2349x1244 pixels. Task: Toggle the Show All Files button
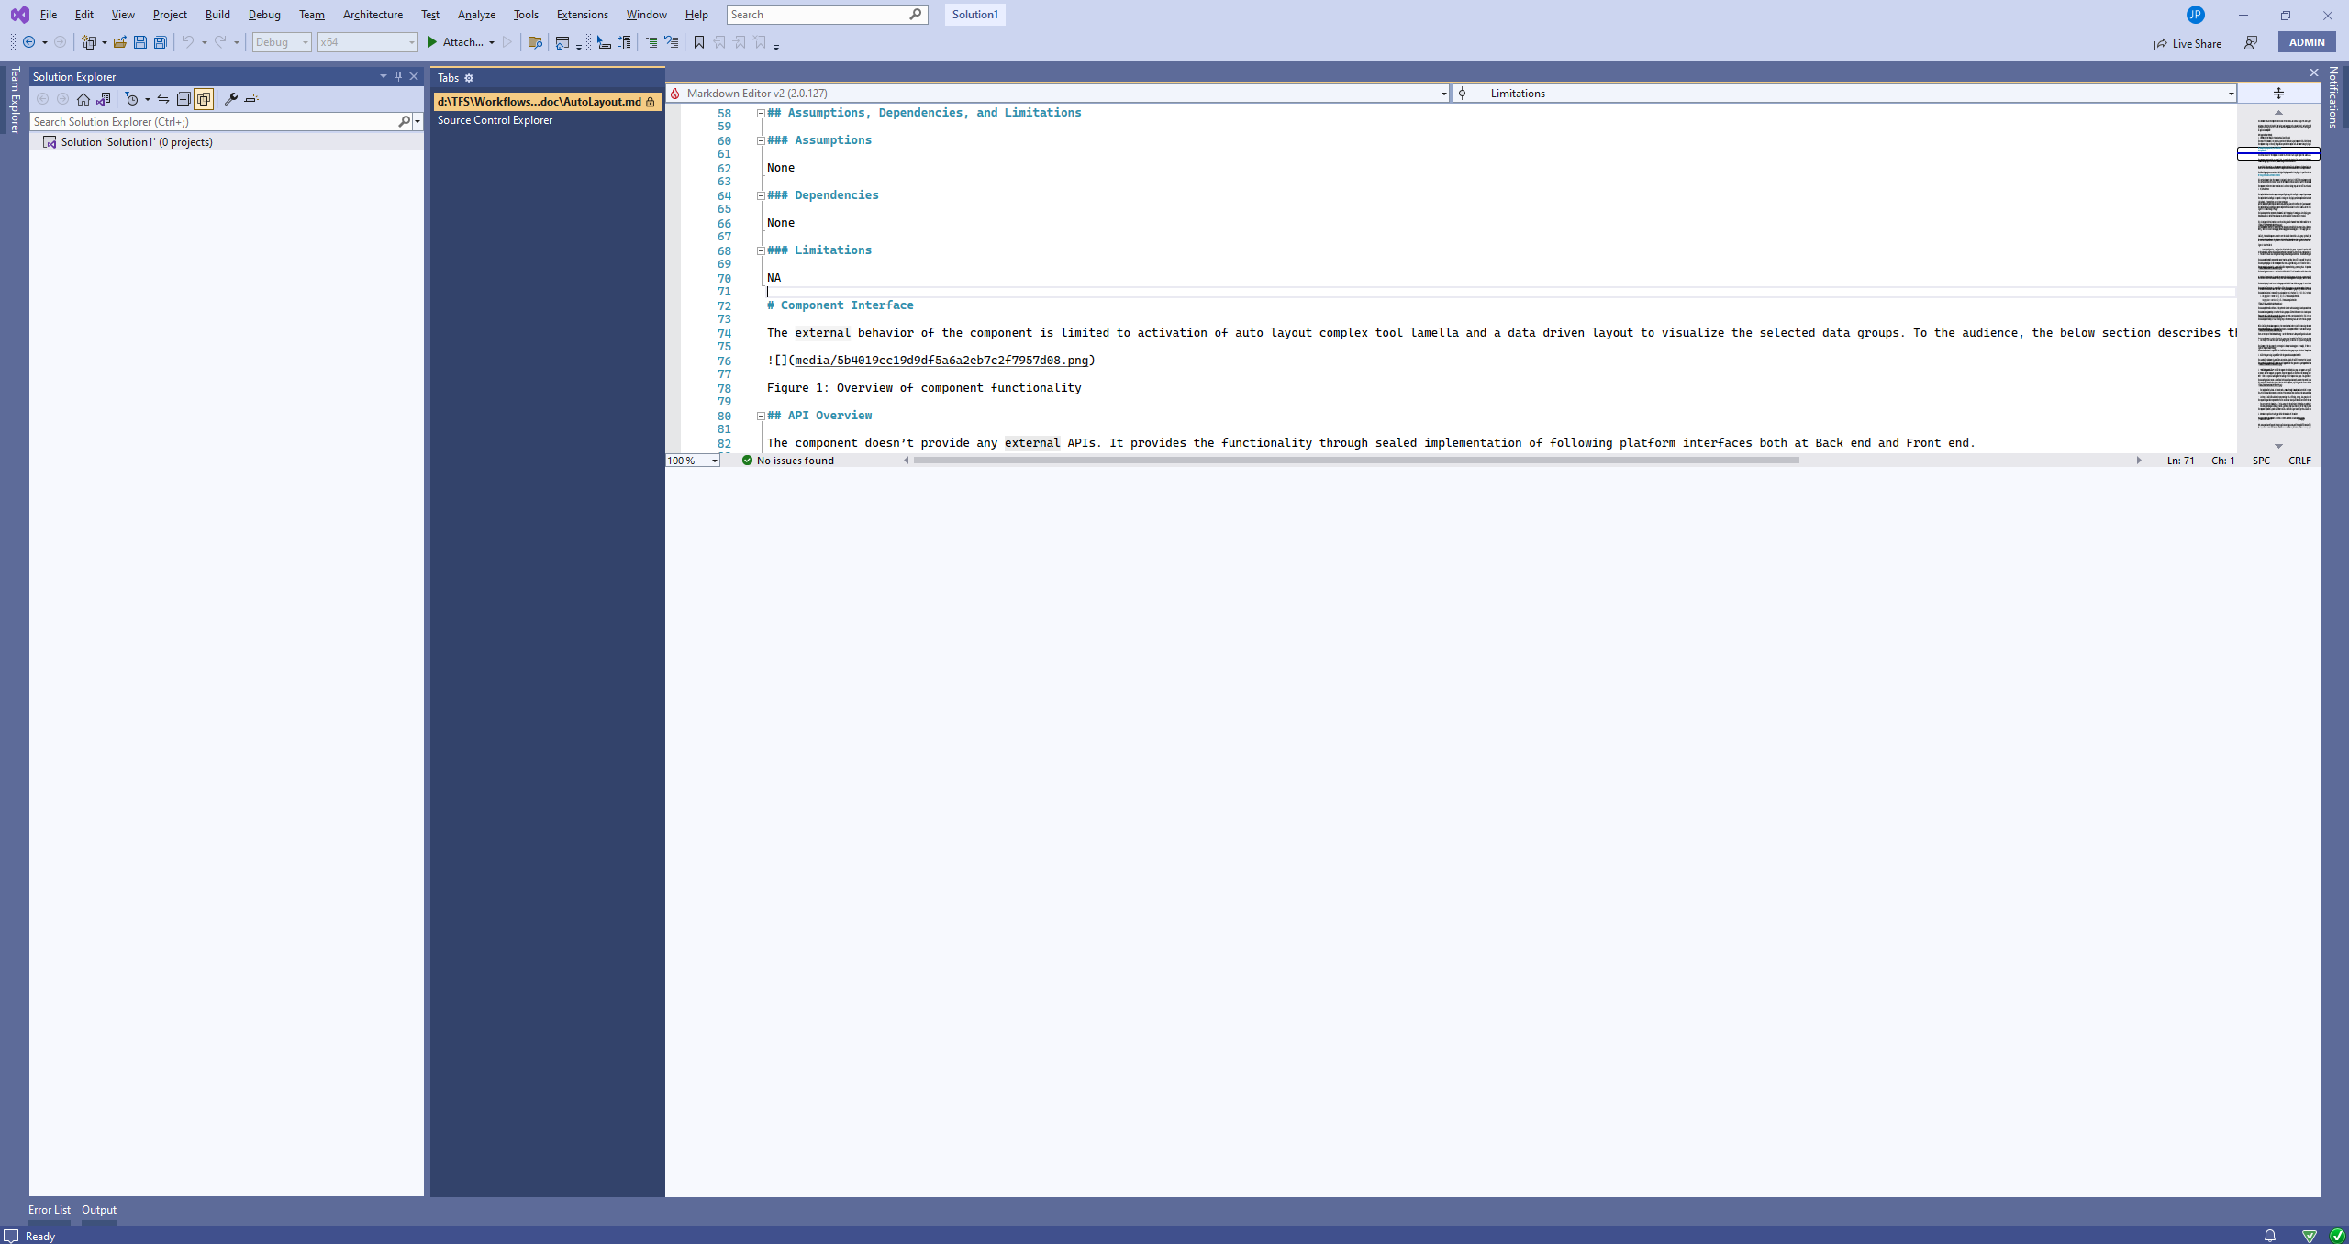204,99
